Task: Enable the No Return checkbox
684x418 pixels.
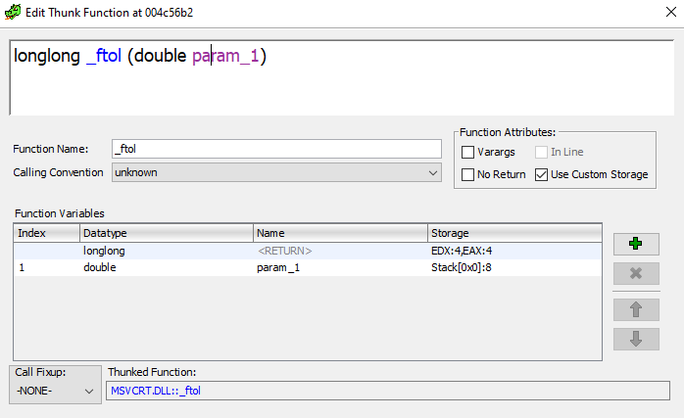Action: (467, 174)
